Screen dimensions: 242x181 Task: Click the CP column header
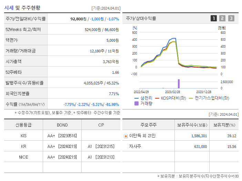101,125
